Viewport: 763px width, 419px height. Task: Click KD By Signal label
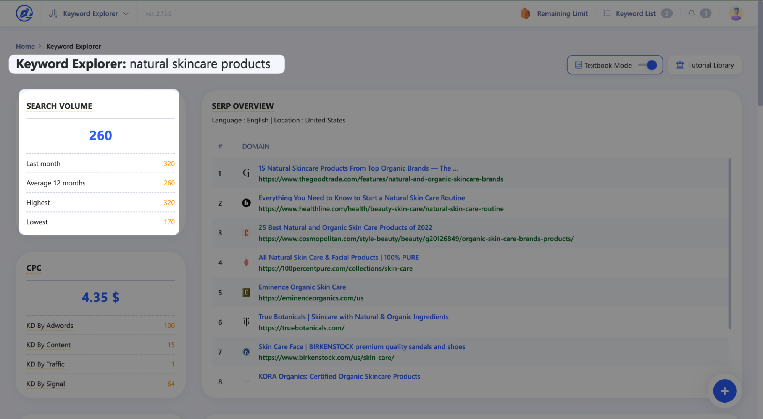(x=45, y=384)
